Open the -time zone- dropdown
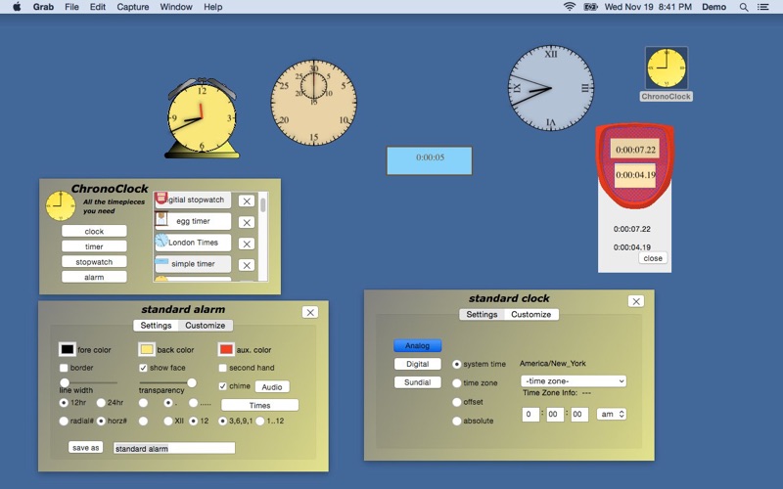Screen dimensions: 783x489 574,380
